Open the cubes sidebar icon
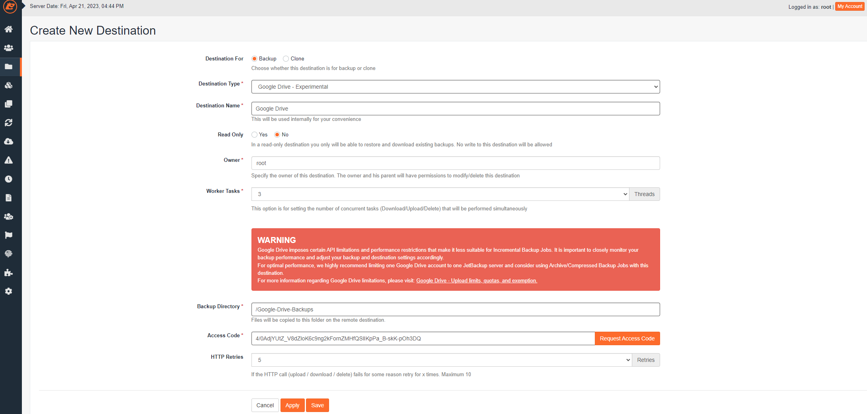867x414 pixels. (9, 85)
